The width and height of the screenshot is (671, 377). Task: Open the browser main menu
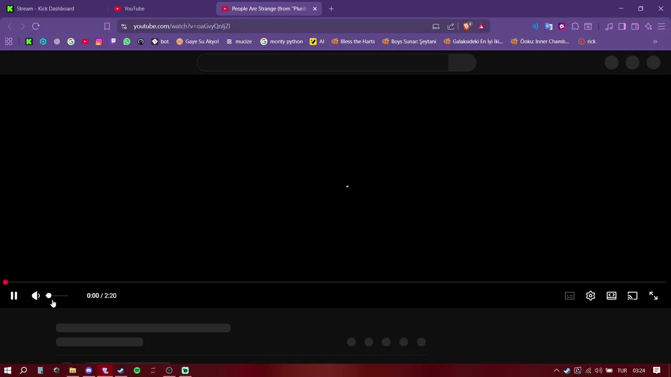[x=662, y=26]
